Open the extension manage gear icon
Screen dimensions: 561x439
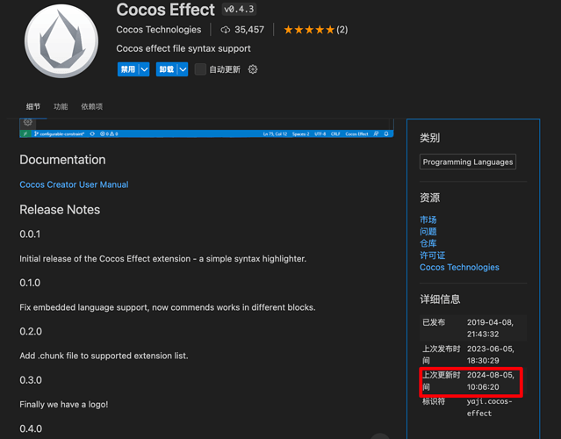point(253,69)
